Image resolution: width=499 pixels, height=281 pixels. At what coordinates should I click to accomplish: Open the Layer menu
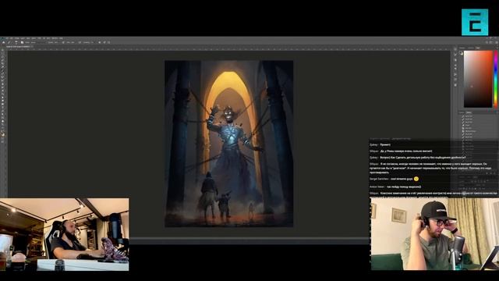click(23, 38)
